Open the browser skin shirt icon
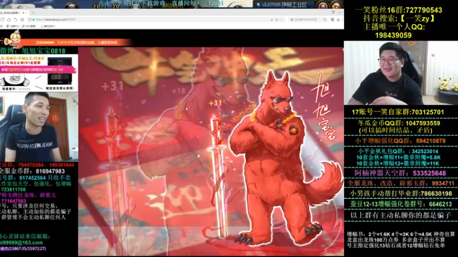Screen dimensions: 458x257 [x=333, y=13]
